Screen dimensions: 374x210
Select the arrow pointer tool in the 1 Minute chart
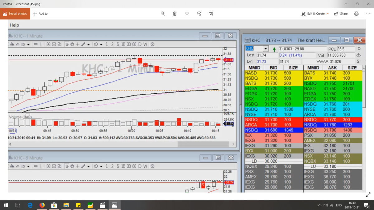(67, 44)
